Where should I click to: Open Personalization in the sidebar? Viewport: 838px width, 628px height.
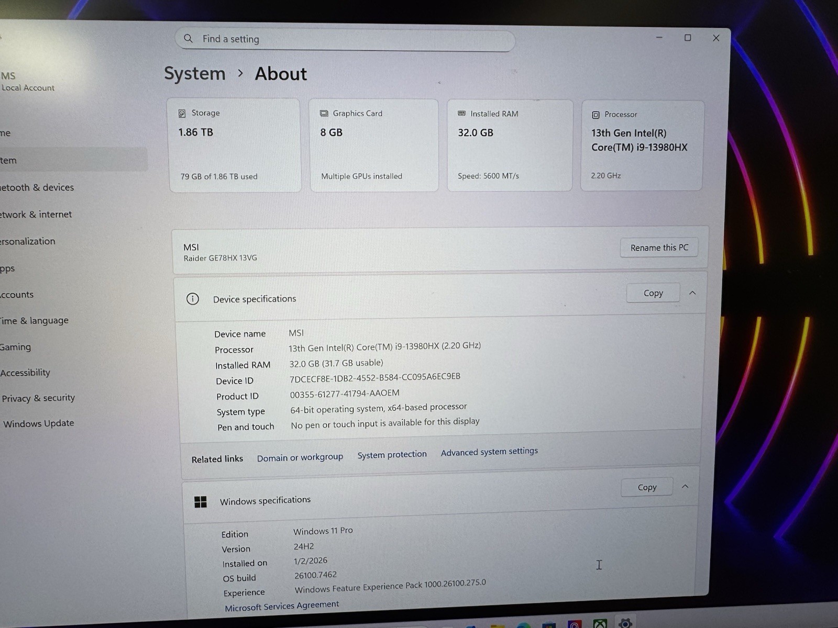(x=28, y=241)
